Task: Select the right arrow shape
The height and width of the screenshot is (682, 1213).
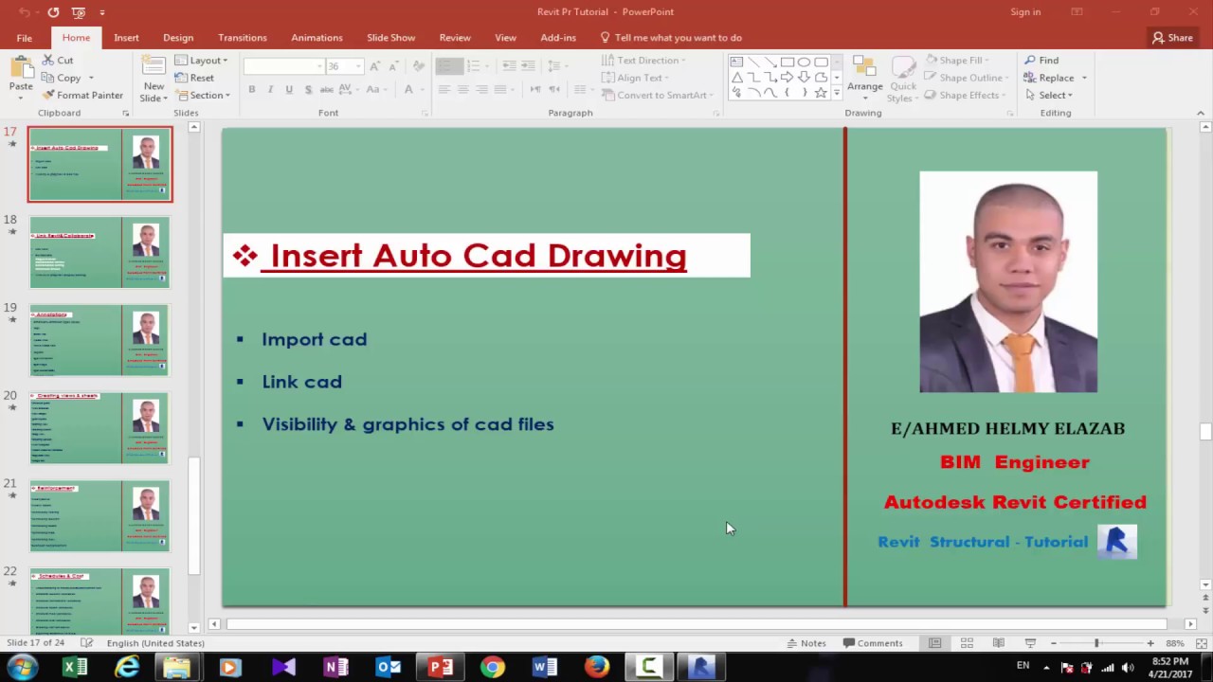Action: [788, 77]
